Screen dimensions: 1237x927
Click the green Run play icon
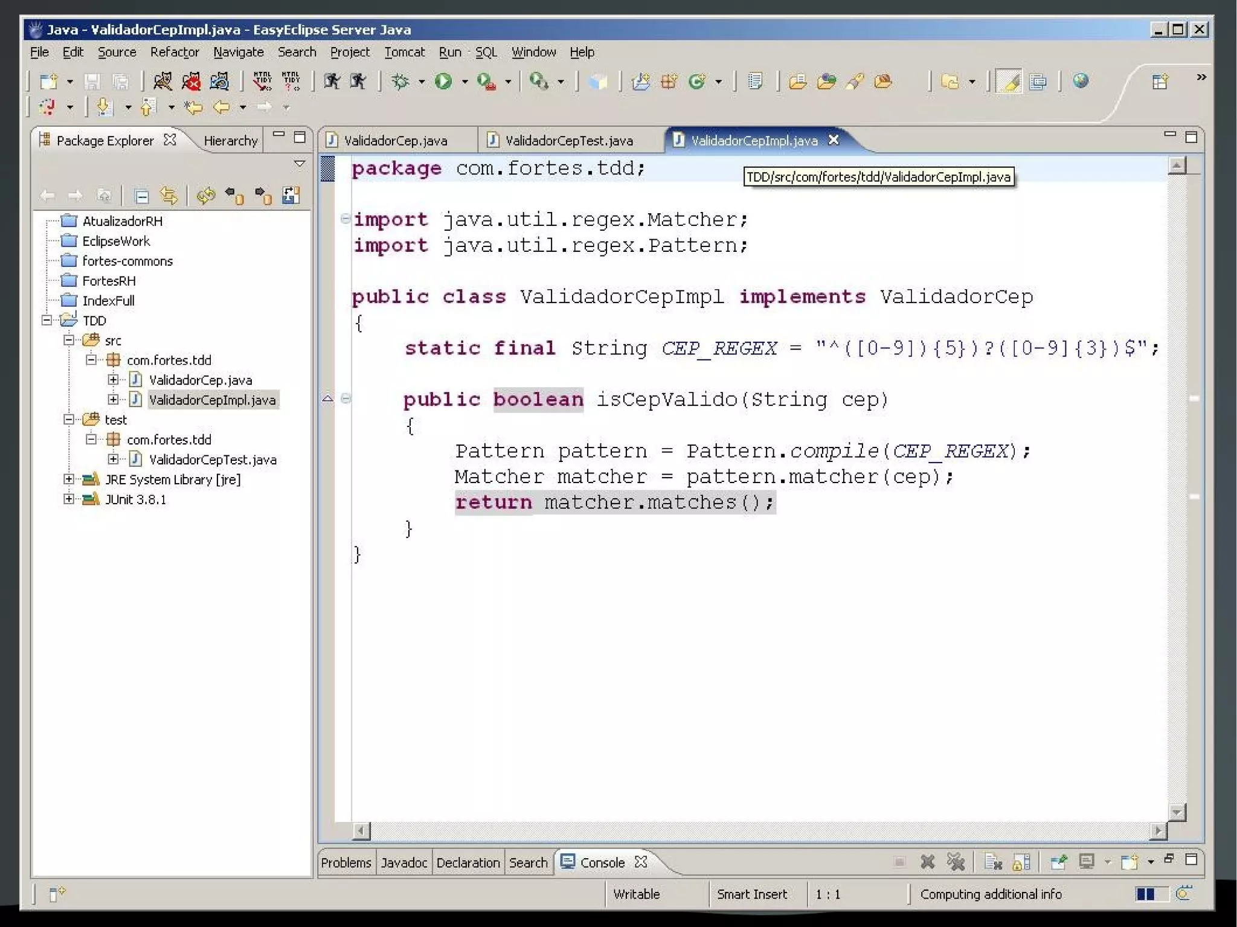coord(443,82)
